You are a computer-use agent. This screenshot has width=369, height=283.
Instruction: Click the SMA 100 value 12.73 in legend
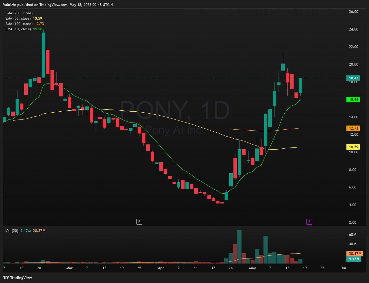click(40, 24)
